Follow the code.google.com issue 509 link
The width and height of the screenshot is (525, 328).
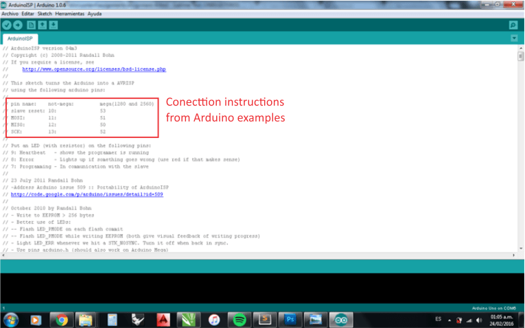coord(87,194)
